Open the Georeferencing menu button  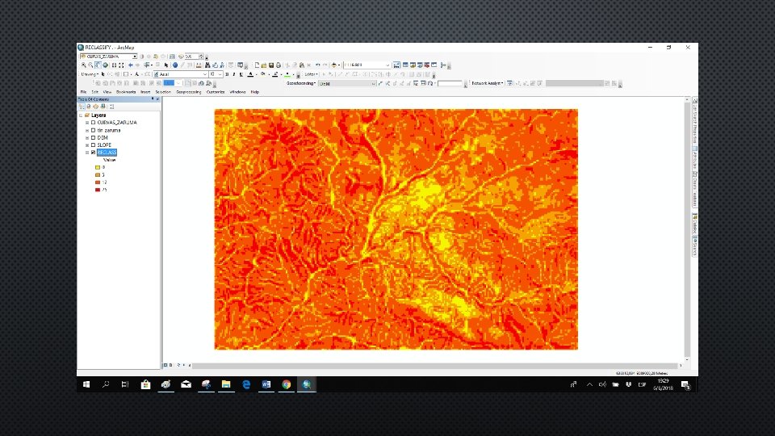coord(301,83)
